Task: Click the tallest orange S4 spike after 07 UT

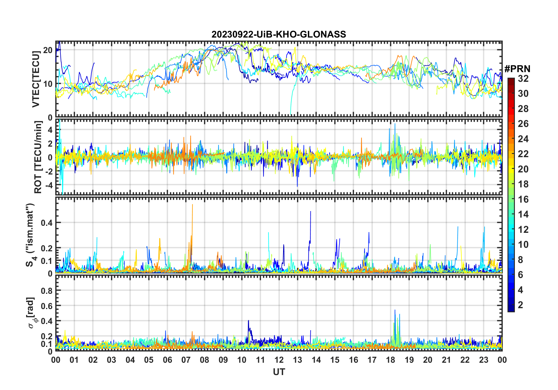Action: 192,205
